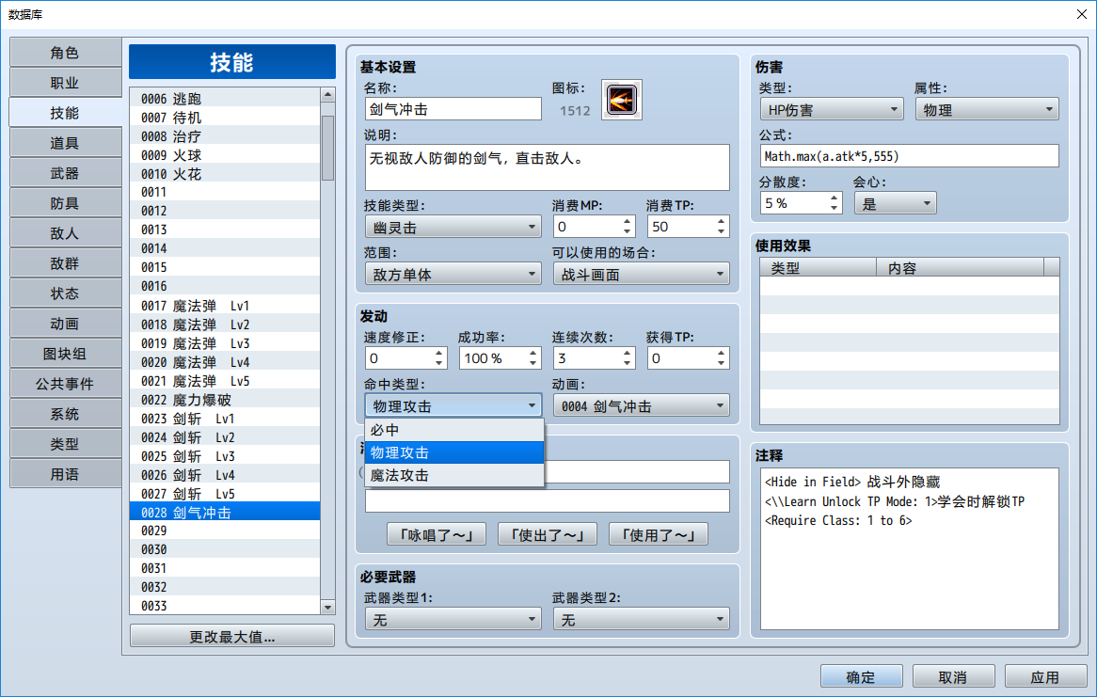Open the 可以使用的场合 dropdown showing 战斗画面
This screenshot has width=1097, height=697.
(641, 275)
